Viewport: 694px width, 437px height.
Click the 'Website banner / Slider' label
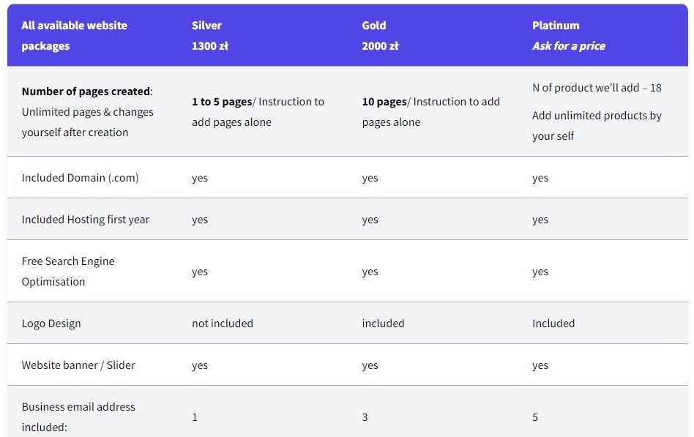point(78,365)
